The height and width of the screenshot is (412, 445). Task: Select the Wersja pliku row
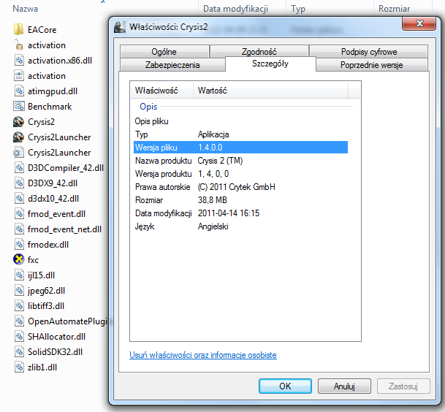pyautogui.click(x=240, y=148)
